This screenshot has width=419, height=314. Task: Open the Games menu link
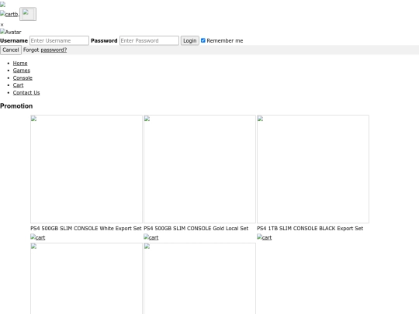click(x=22, y=71)
